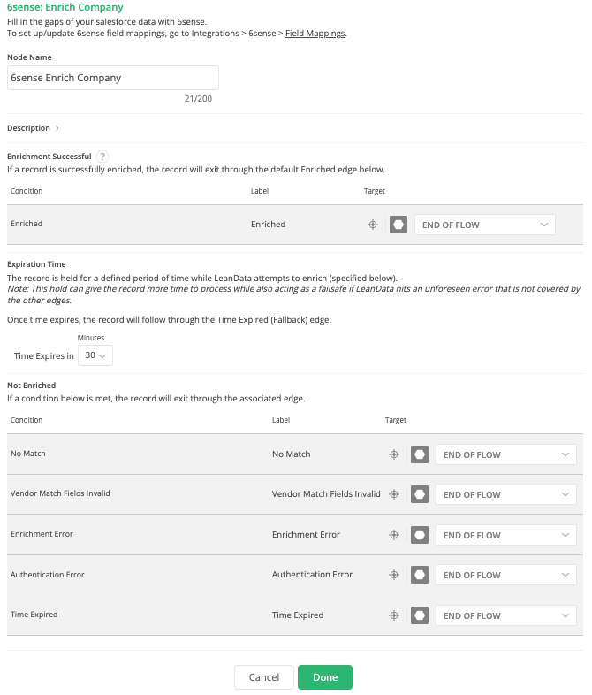Click the crosshair icon for Enrichment Error

(394, 535)
